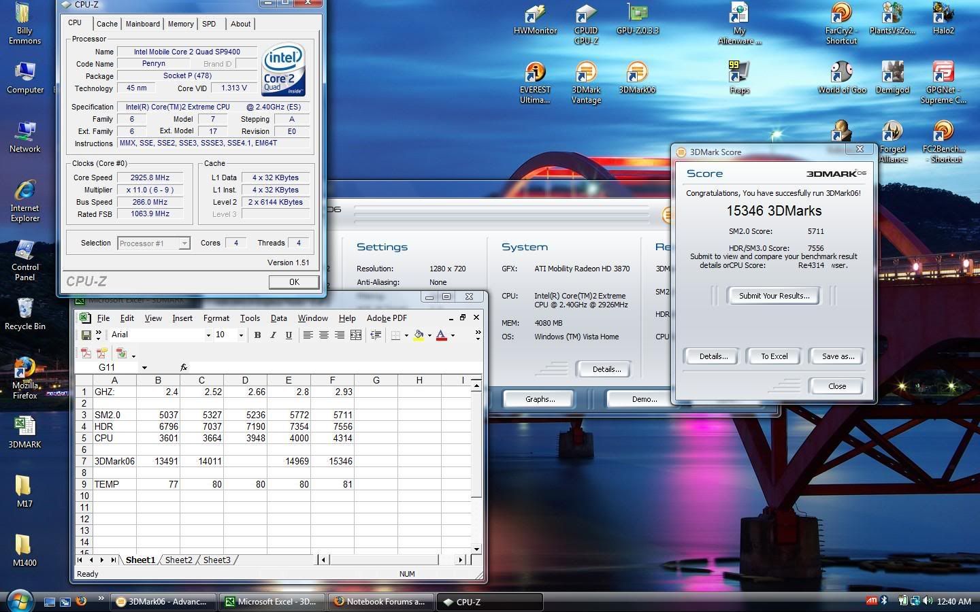Select the PlantsVsZombies desktop icon
The image size is (980, 612).
[892, 19]
